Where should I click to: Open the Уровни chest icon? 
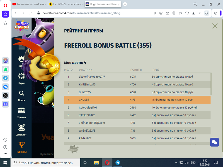(21, 110)
